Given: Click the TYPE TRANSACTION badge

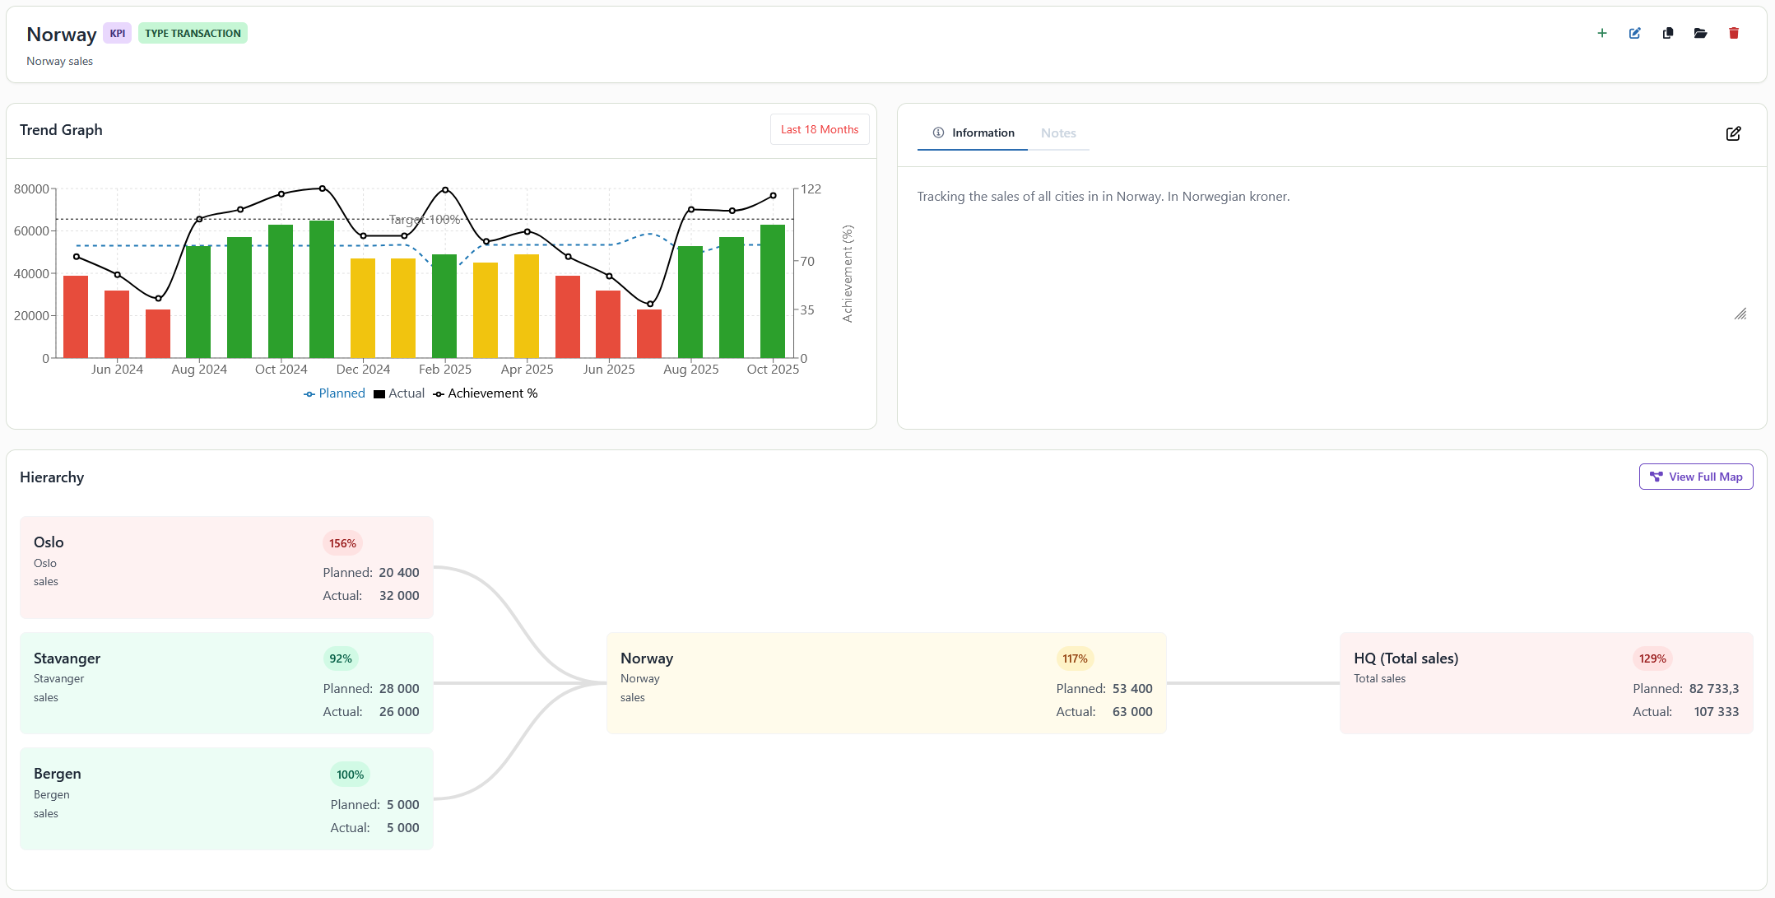Looking at the screenshot, I should (193, 33).
